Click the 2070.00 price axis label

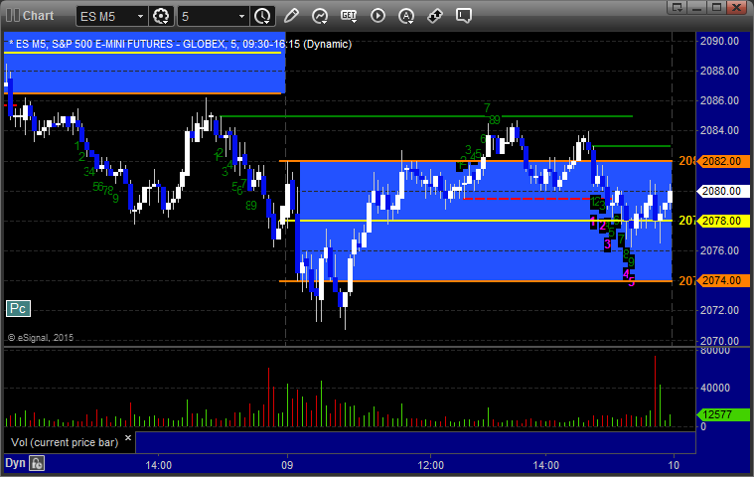719,341
